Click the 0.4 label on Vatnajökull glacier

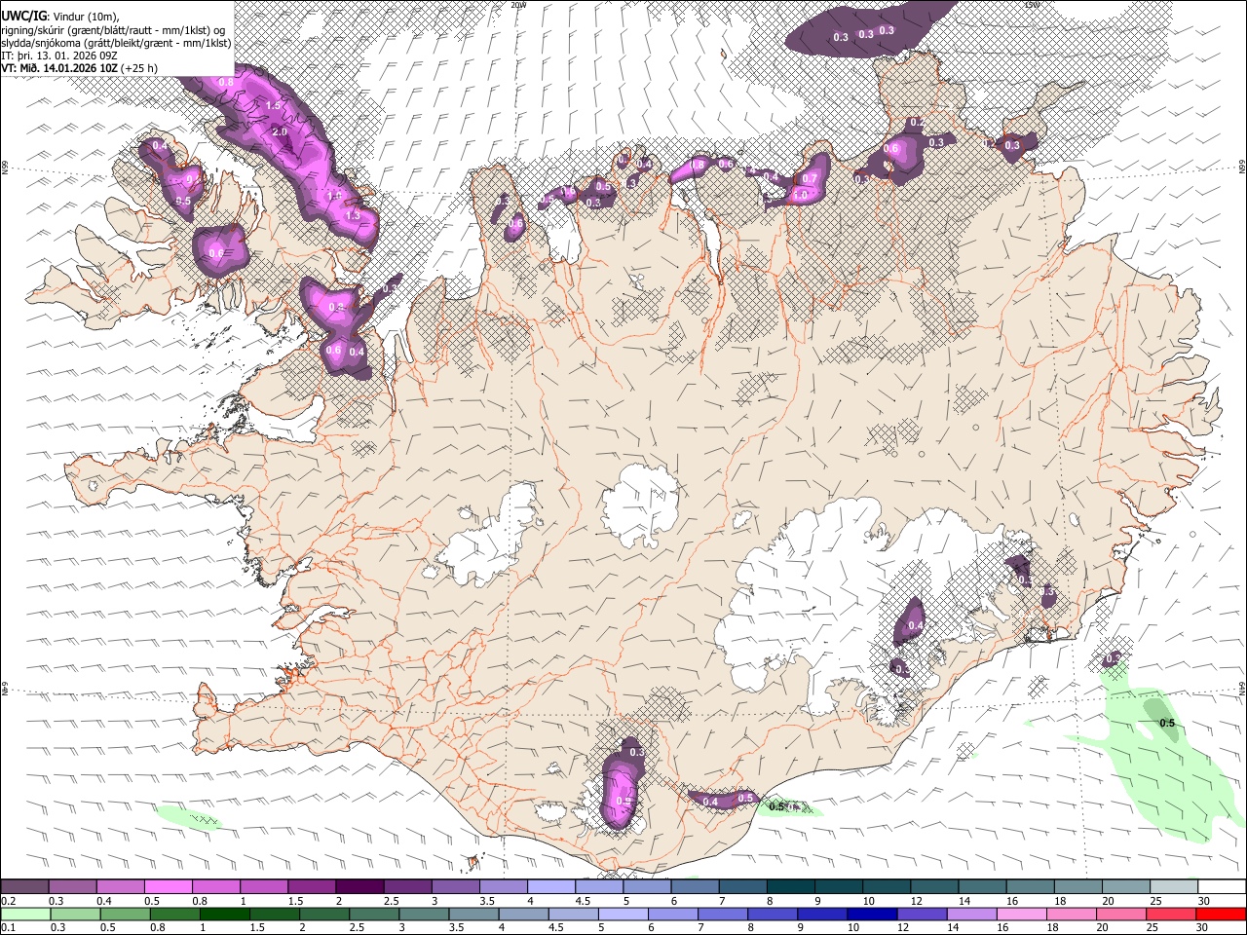[x=915, y=626]
